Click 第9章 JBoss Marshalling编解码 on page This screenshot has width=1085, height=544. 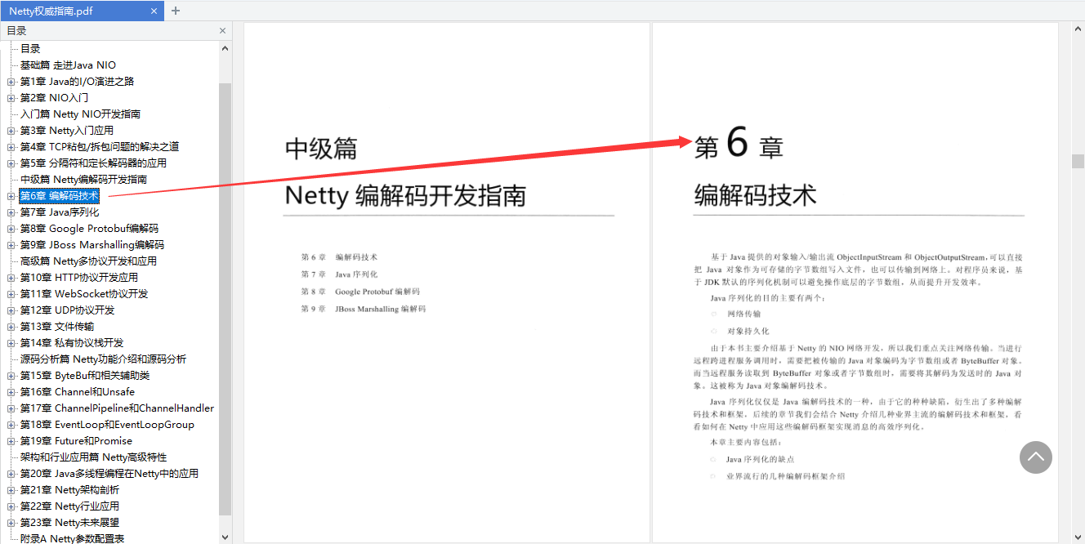tap(364, 309)
